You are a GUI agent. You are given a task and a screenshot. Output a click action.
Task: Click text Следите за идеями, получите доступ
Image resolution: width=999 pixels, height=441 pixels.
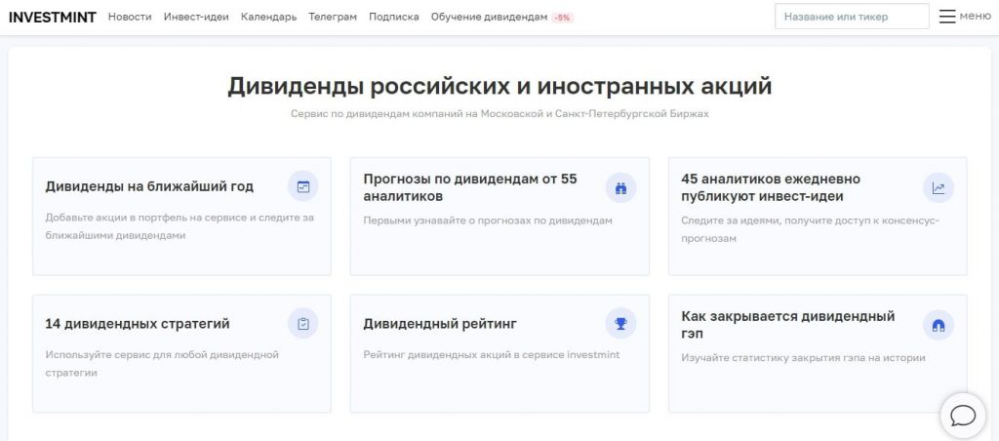point(810,229)
